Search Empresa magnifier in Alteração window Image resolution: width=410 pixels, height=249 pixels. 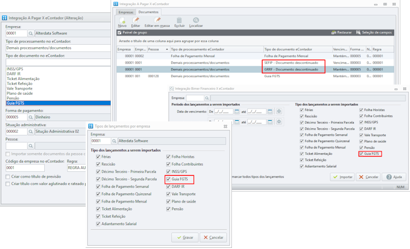[x=31, y=33]
